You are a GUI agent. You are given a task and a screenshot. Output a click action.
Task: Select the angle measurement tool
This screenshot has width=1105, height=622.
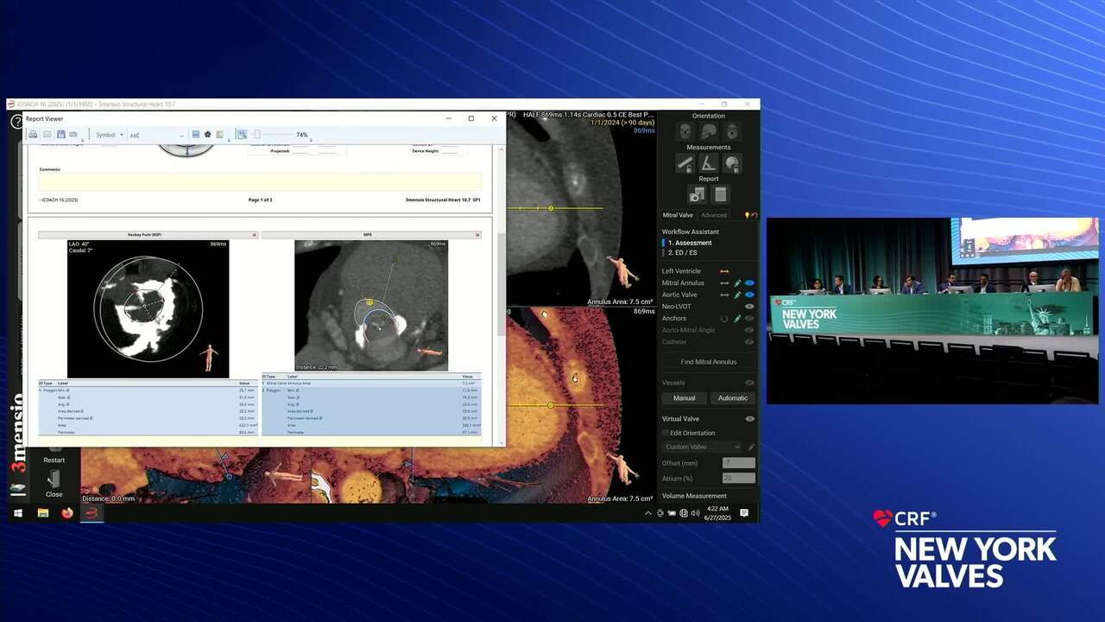(x=709, y=163)
